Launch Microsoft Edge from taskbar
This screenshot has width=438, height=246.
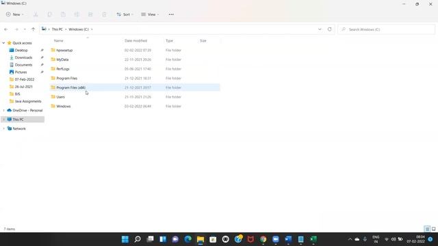click(188, 239)
